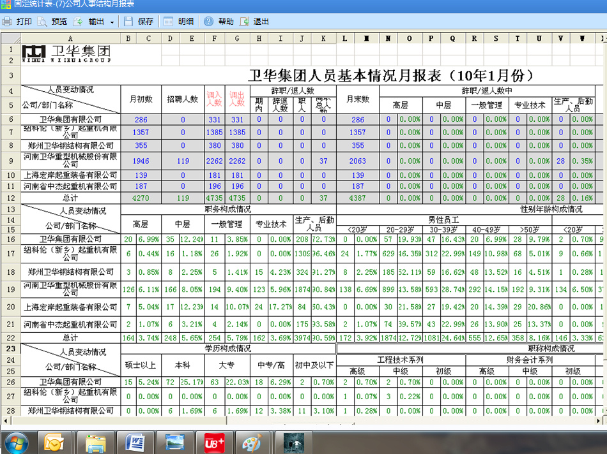This screenshot has width=607, height=454.
Task: Switch to the U8+ application on taskbar
Action: coord(215,443)
